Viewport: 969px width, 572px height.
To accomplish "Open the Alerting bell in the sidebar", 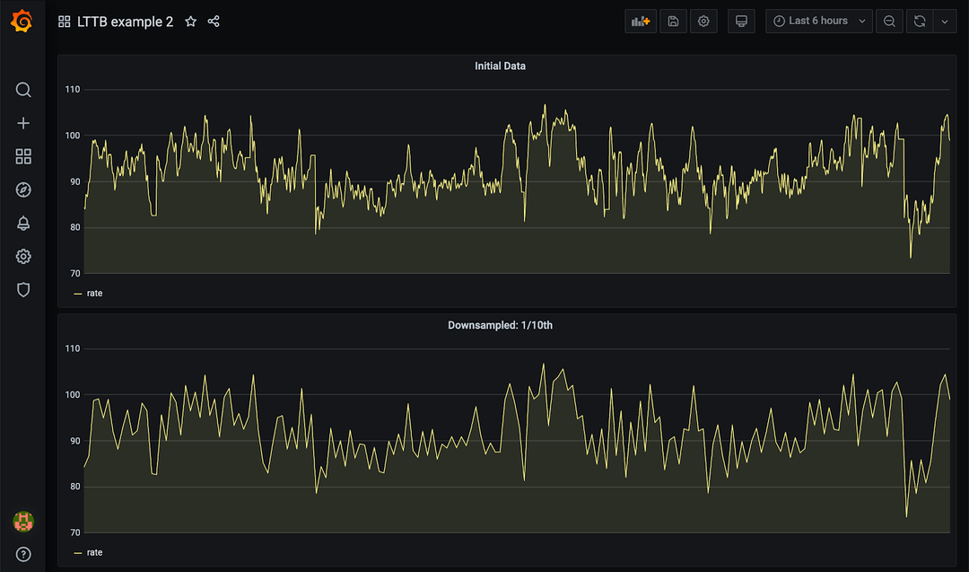I will 23,223.
